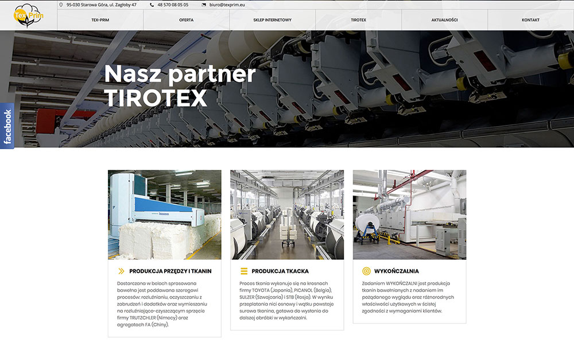
Task: Open the facebook side tab
Action: tap(7, 126)
